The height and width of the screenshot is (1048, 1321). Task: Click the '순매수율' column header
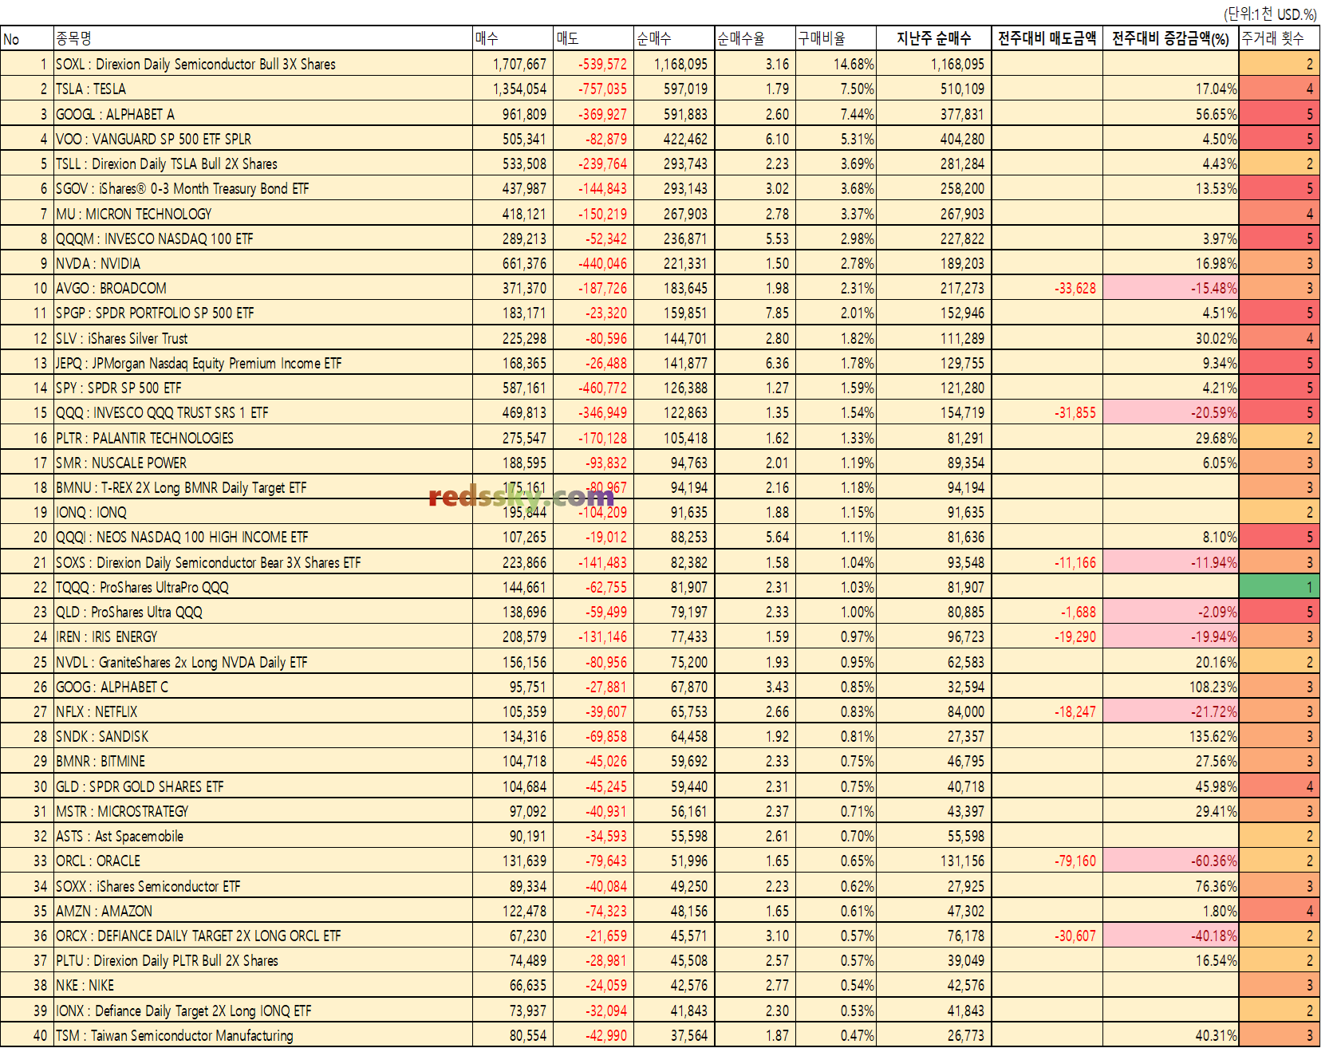[x=755, y=38]
